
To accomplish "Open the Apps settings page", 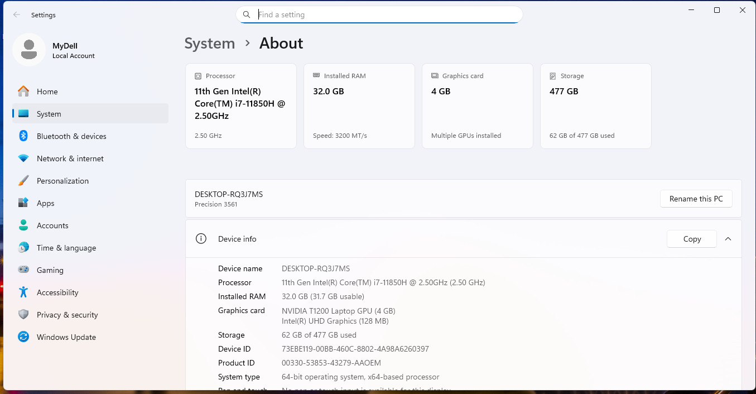I will [90, 203].
